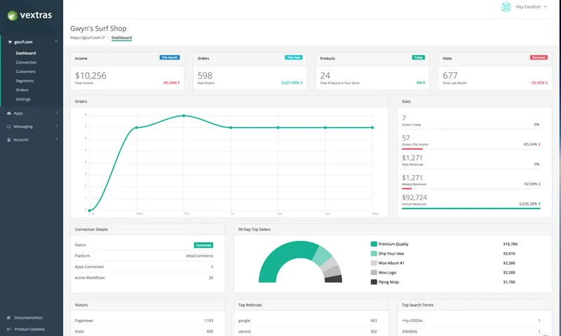Expand the Messaging sidebar menu chevron
Screen dimensions: 561x336
tap(57, 126)
